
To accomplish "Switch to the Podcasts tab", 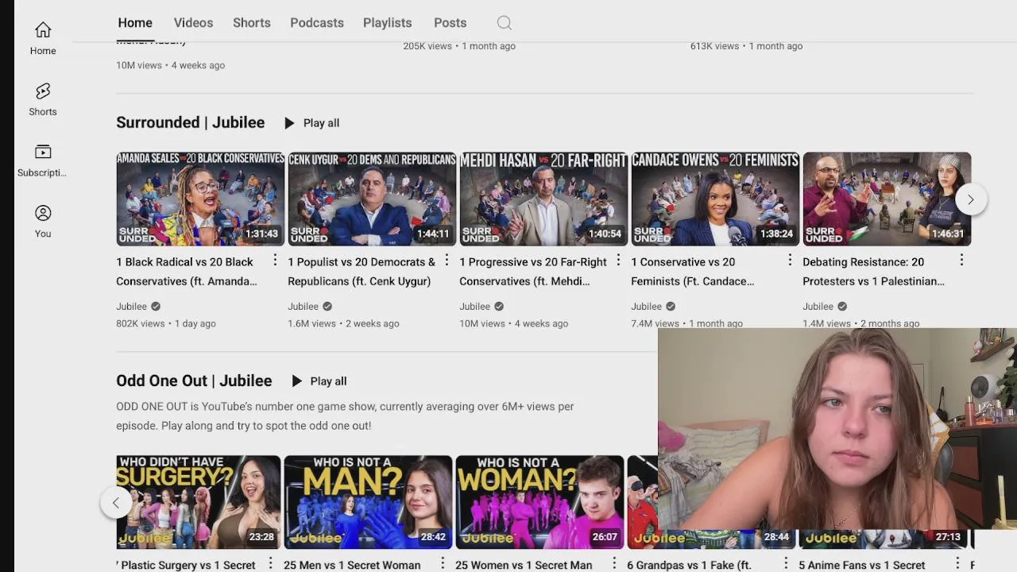I will coord(317,23).
